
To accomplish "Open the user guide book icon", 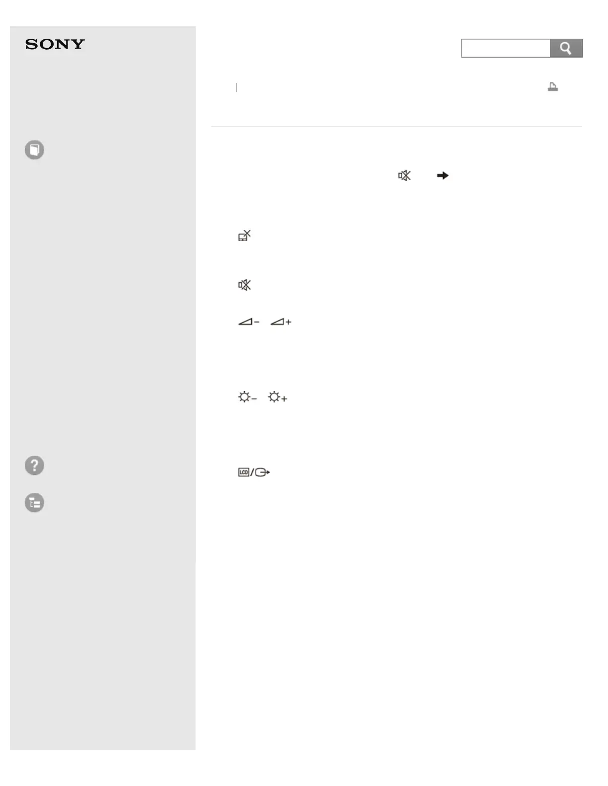I will coord(34,150).
